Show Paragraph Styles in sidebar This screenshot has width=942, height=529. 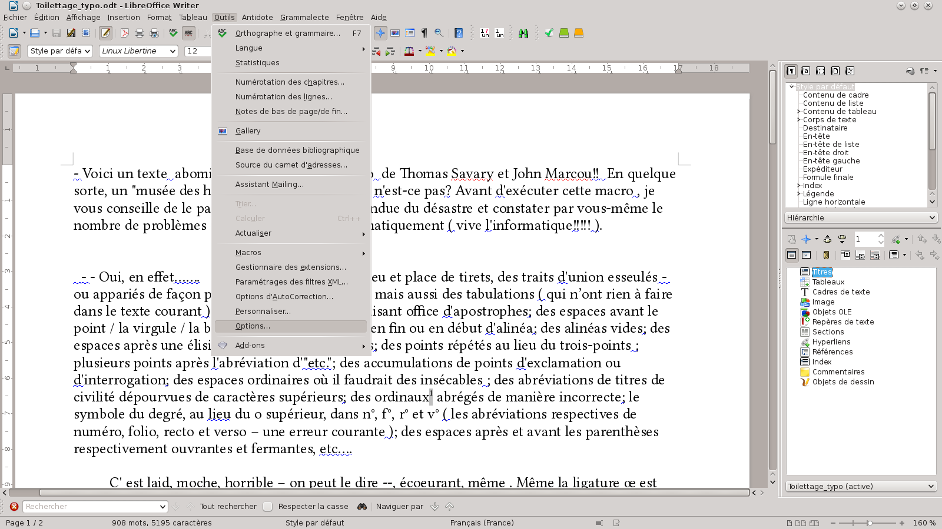791,71
